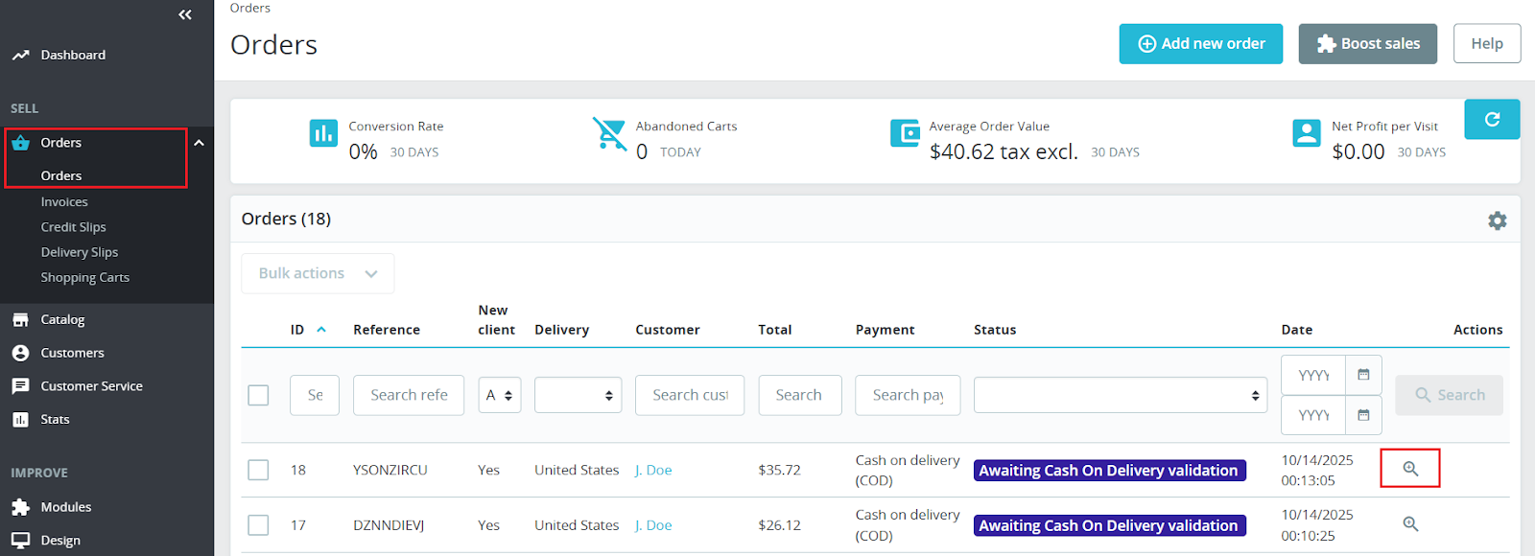Open Invoices in the sidebar menu
The image size is (1535, 556).
(x=64, y=202)
